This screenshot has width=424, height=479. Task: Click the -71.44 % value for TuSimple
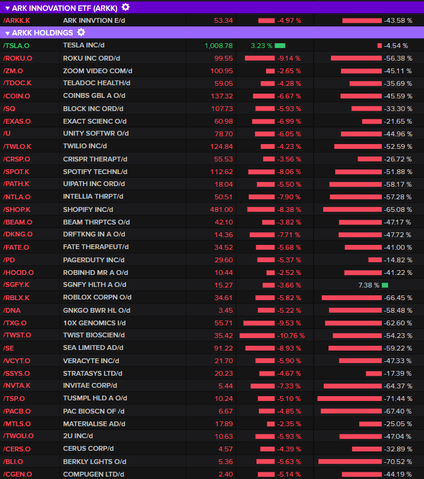tap(398, 399)
